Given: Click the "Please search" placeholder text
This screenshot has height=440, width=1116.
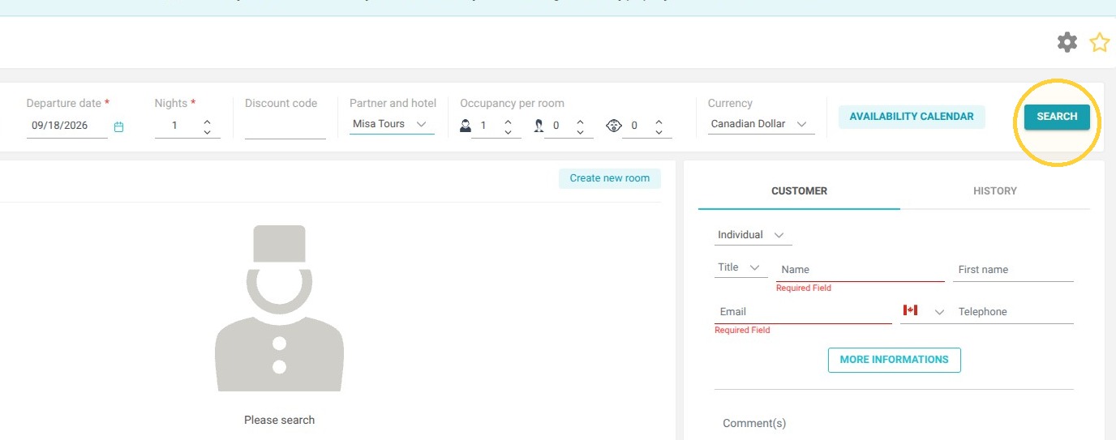Looking at the screenshot, I should [279, 420].
